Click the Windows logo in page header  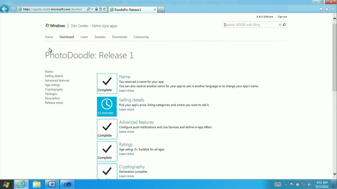point(55,26)
